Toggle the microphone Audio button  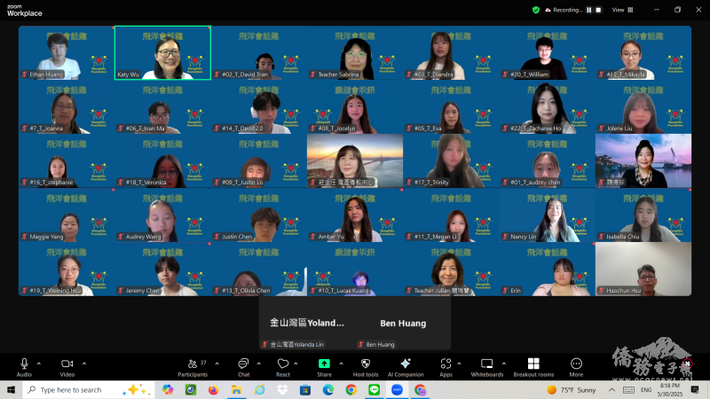[24, 366]
